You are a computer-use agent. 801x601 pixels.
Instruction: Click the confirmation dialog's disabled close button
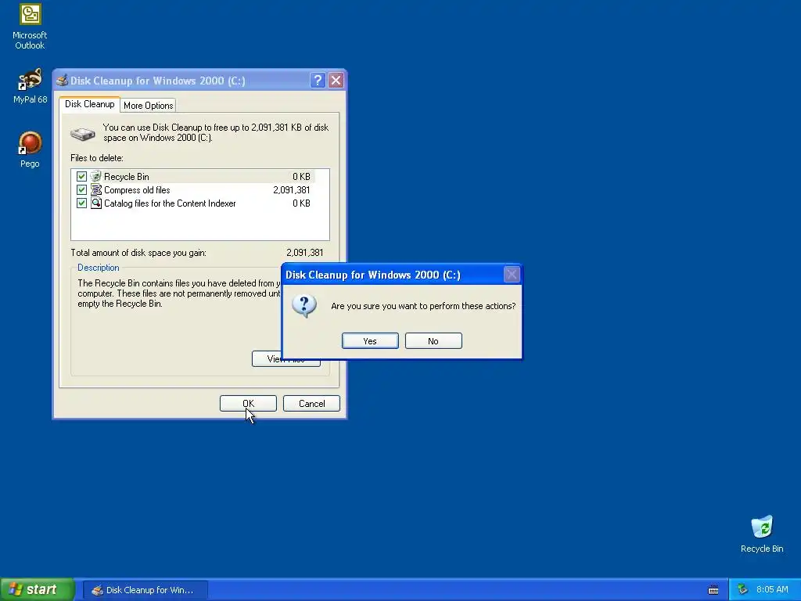point(512,275)
